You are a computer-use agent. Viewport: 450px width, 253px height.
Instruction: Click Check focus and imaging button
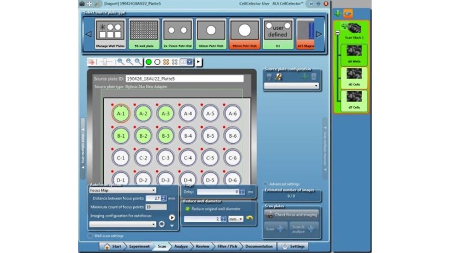point(292,214)
